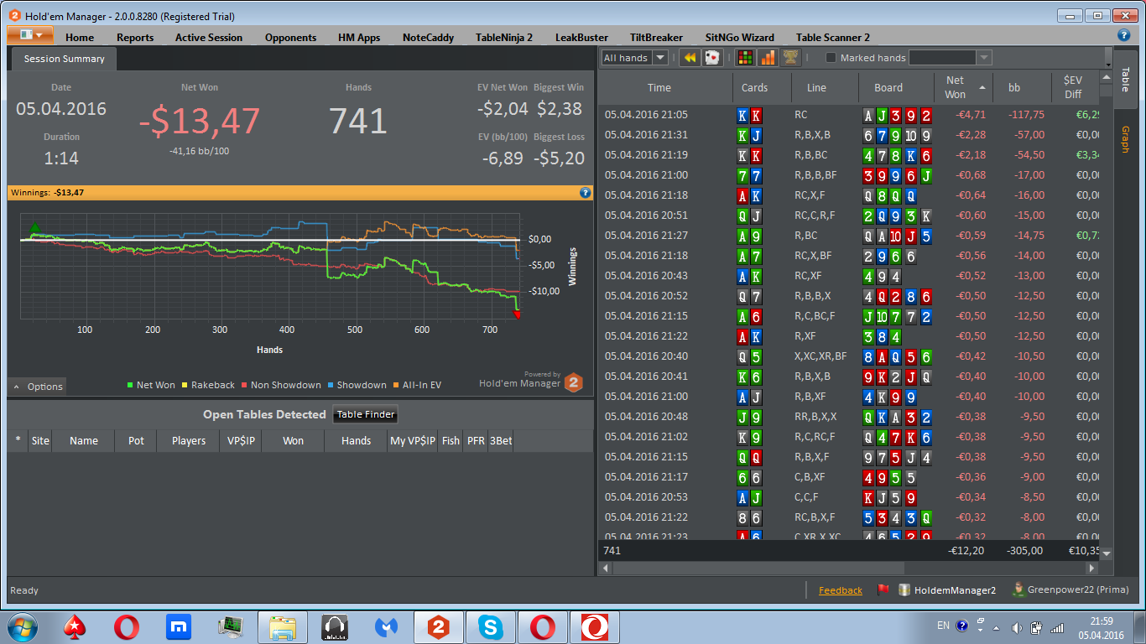The width and height of the screenshot is (1146, 644).
Task: Click the yellow rewind replay icon
Action: click(690, 58)
